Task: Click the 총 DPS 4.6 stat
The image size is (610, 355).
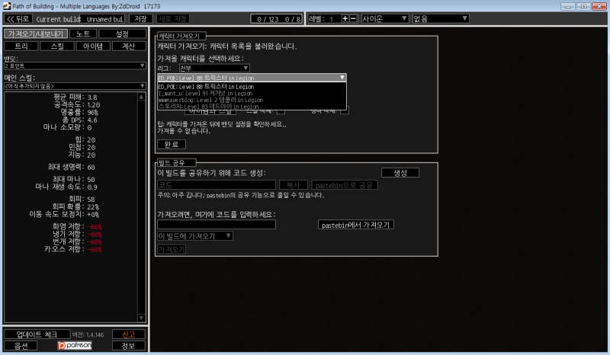Action: pos(79,120)
